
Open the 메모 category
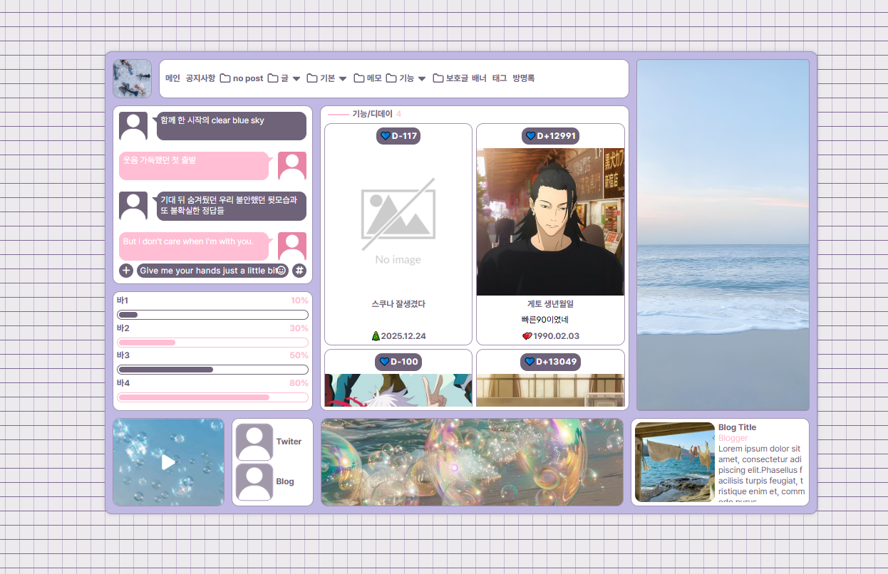pos(374,78)
